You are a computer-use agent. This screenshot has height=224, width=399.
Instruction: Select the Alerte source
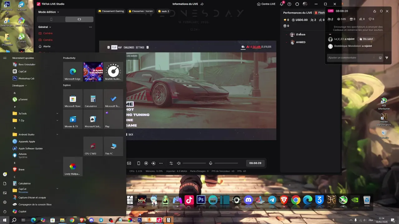point(44,46)
